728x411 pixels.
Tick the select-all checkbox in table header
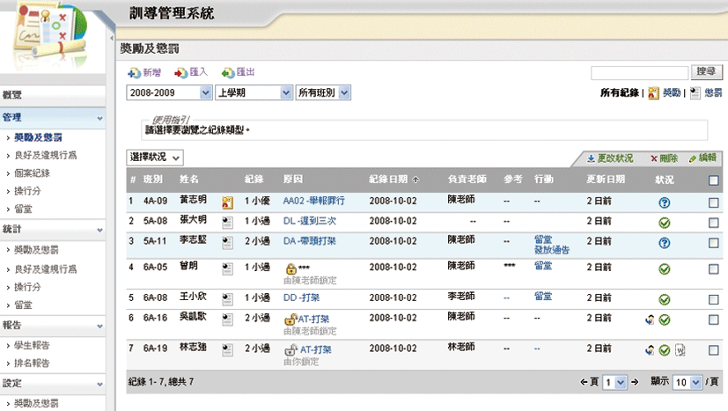714,180
